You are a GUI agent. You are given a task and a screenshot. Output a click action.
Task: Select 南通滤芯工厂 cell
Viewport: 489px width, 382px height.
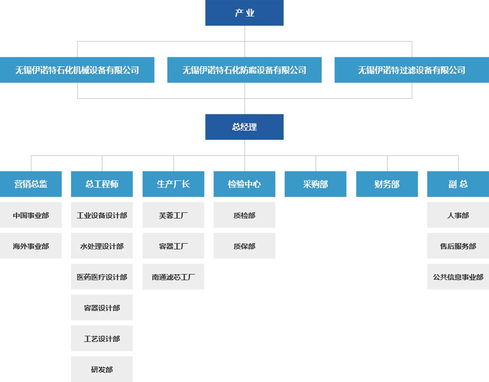pyautogui.click(x=173, y=277)
